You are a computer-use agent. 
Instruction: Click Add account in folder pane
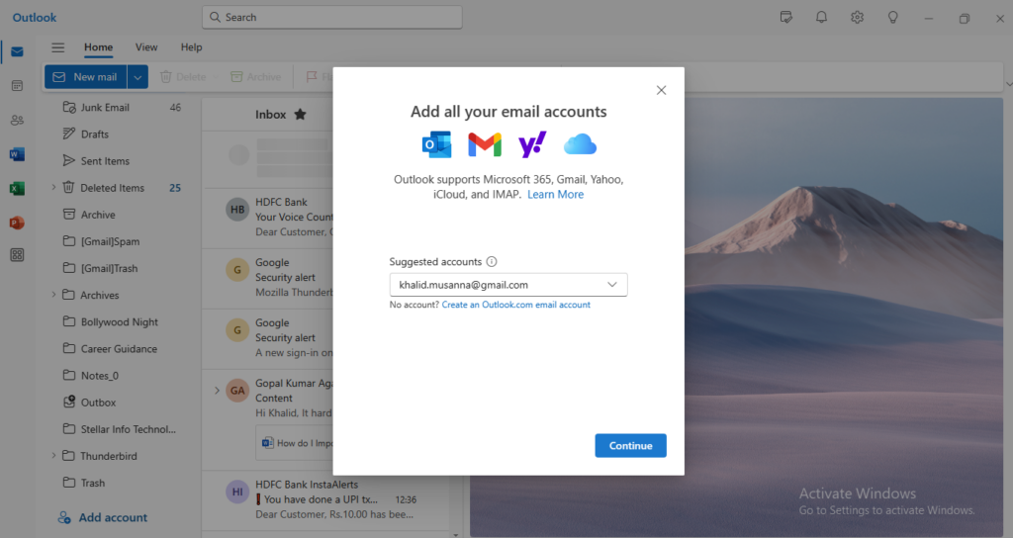click(x=103, y=517)
